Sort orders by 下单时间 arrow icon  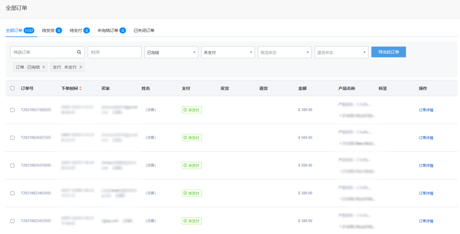(80, 89)
